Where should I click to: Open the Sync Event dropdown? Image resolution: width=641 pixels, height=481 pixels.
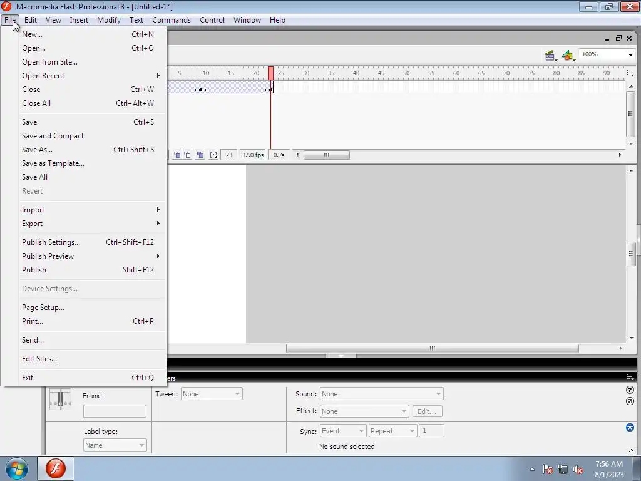click(x=342, y=431)
